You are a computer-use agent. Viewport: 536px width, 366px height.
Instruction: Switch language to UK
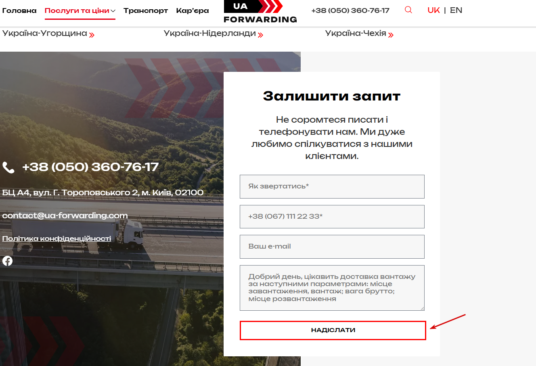[434, 10]
